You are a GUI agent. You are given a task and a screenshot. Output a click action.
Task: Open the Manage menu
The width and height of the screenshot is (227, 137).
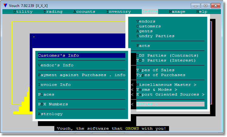(177, 12)
